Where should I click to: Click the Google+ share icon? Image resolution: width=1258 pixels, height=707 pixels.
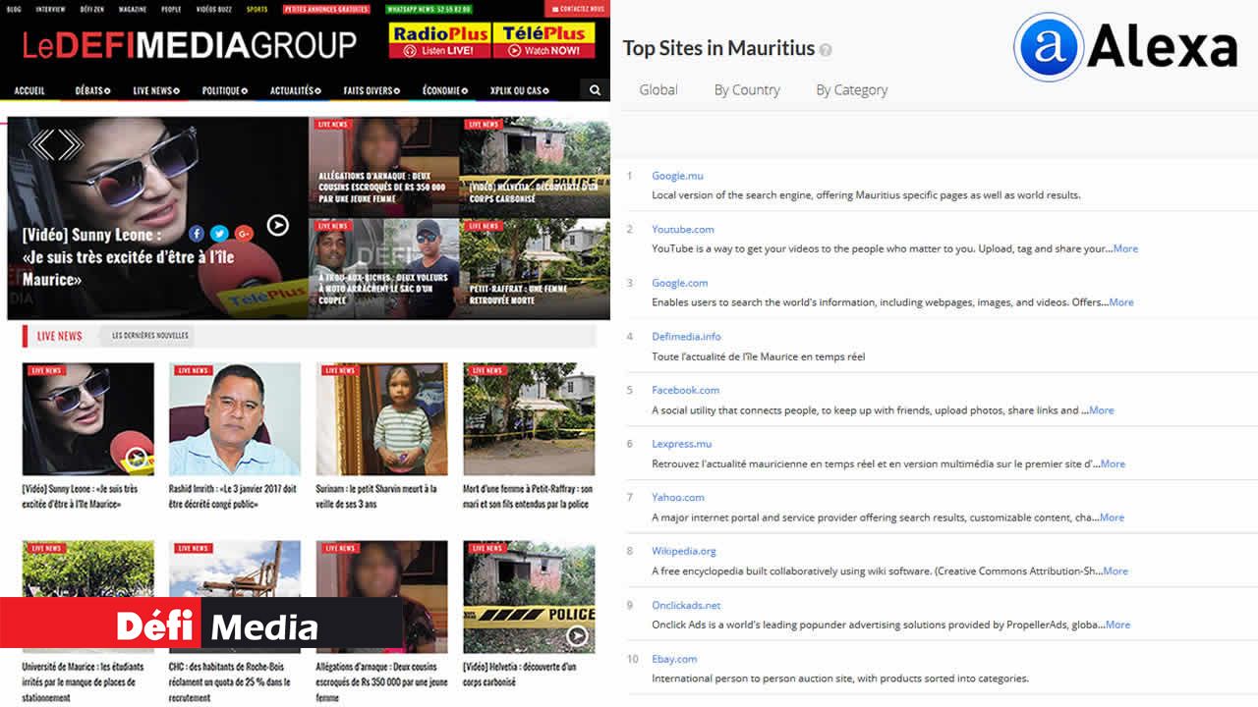click(x=244, y=234)
